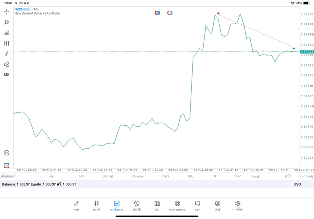Open the M5 timeframe selector
The height and width of the screenshot is (219, 314).
pos(7,75)
